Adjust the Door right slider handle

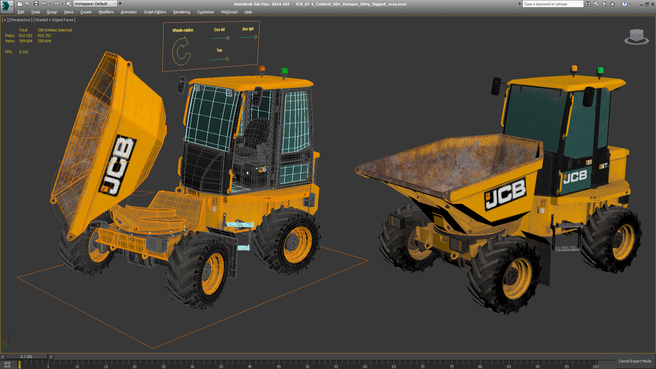[x=256, y=37]
